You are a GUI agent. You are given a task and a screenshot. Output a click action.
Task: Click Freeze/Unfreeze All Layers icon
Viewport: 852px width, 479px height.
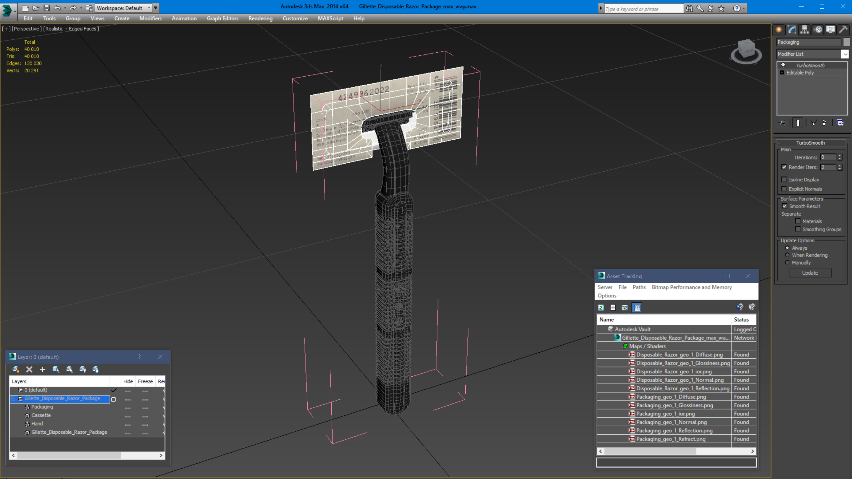click(96, 369)
